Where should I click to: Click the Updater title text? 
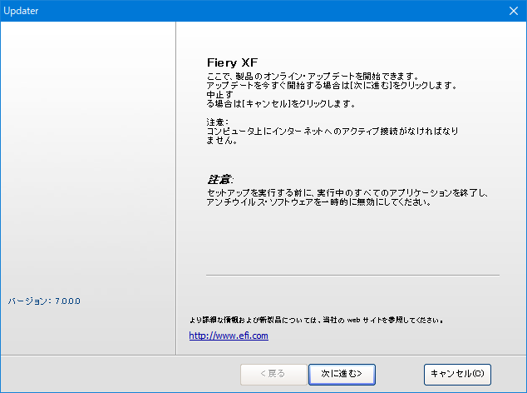[x=21, y=11]
